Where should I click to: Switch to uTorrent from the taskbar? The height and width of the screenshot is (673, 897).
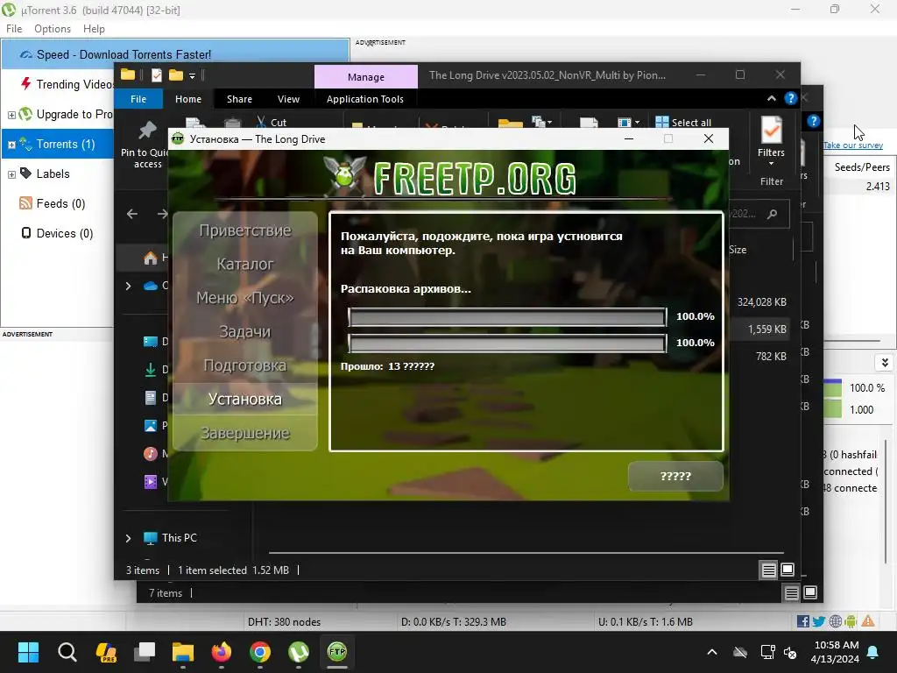point(299,652)
